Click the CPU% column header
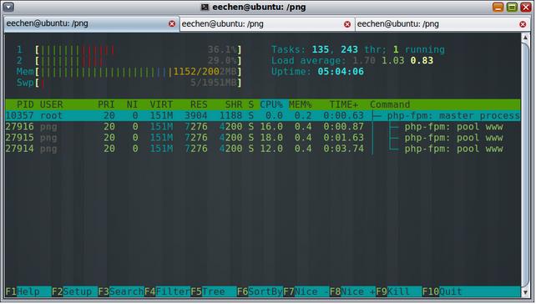 (271, 104)
